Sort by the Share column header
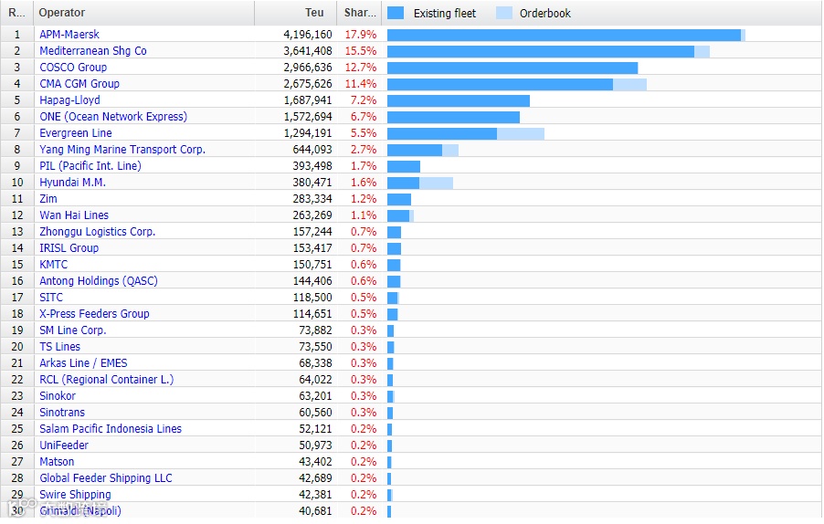824x524 pixels. coord(359,13)
